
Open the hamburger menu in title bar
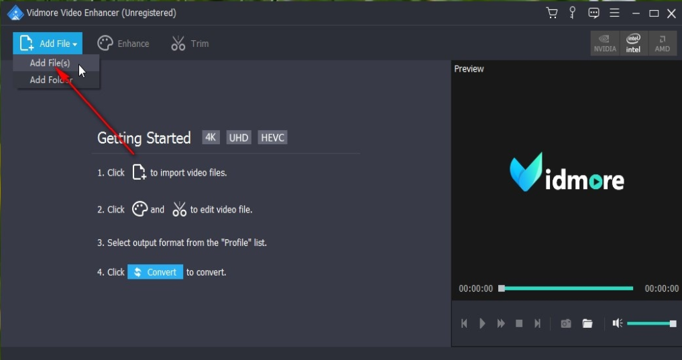[x=614, y=13]
